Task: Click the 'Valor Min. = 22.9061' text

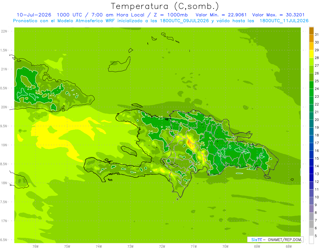Action: tap(221, 15)
